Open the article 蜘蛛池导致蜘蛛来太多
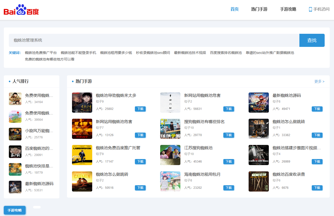334x216 pixels. point(116,95)
